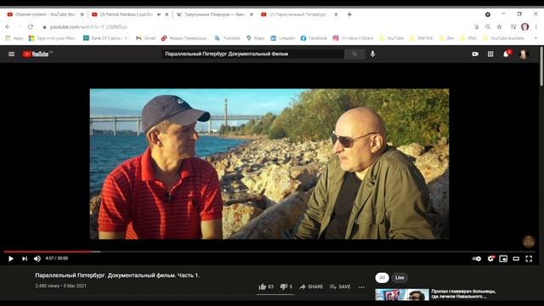544x306 pixels.
Task: Click the YouTube search magnifier button
Action: point(354,54)
